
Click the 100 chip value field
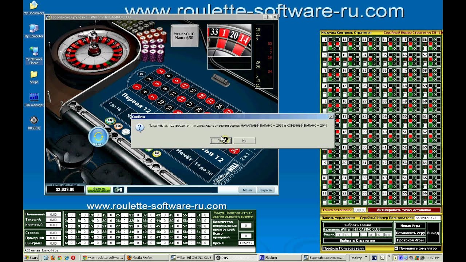388,235
